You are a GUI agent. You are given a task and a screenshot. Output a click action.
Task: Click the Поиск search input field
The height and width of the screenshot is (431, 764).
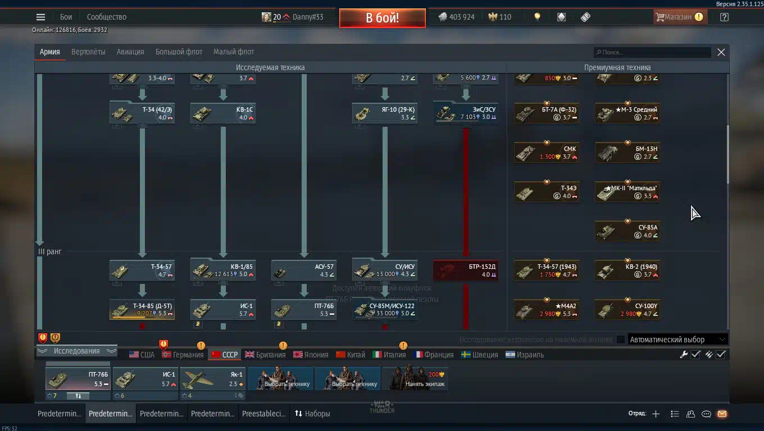[652, 52]
